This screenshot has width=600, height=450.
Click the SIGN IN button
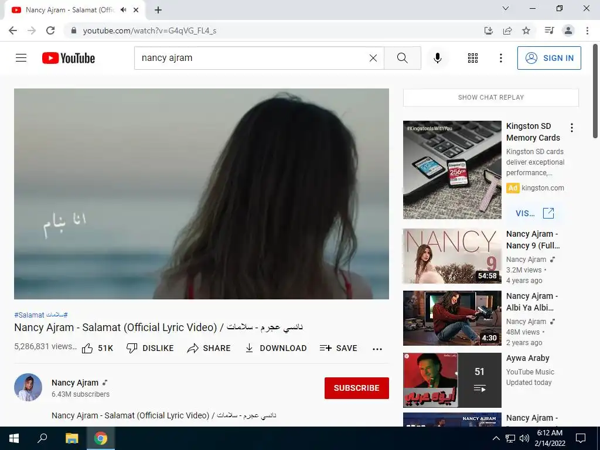click(x=549, y=58)
